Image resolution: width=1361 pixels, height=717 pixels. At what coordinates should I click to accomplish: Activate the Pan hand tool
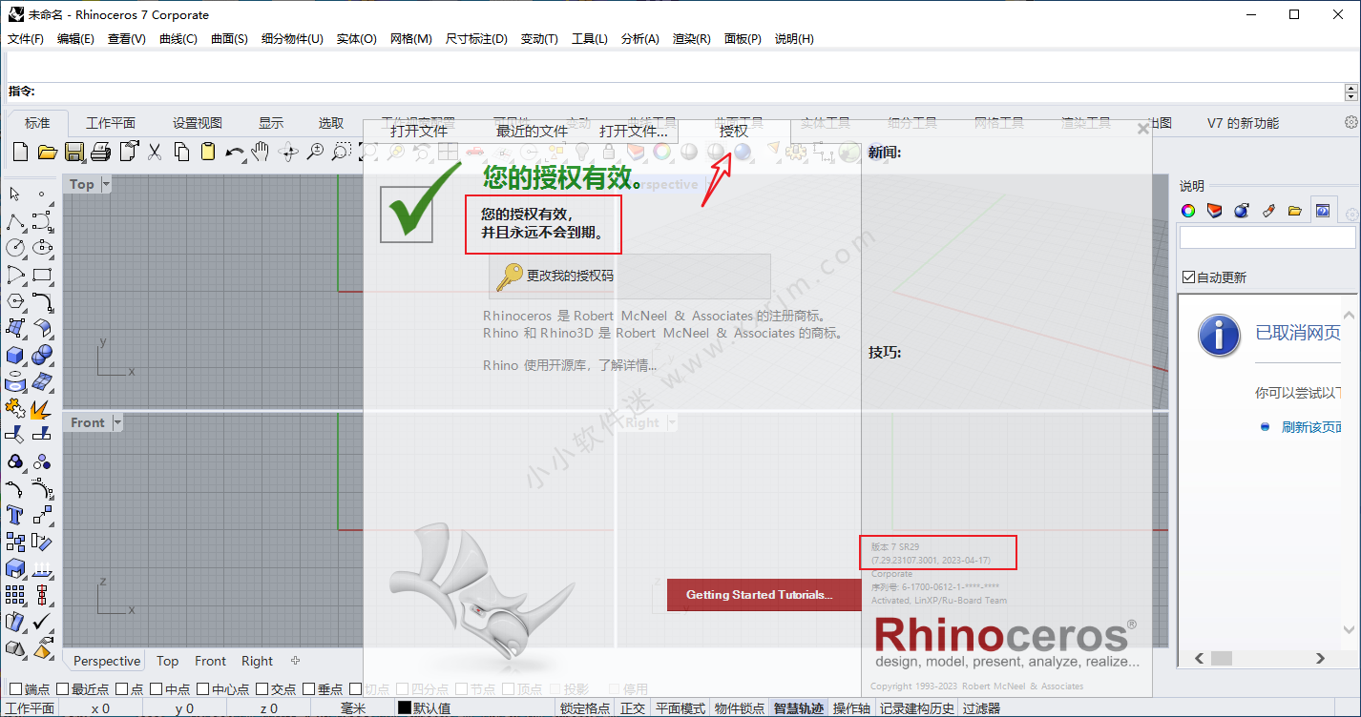point(261,151)
